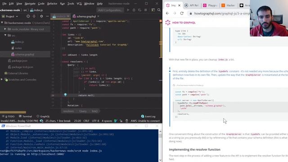Viewport: 288px width, 162px height.
Task: Click the locate-file target icon in Project panel
Action: click(28, 16)
